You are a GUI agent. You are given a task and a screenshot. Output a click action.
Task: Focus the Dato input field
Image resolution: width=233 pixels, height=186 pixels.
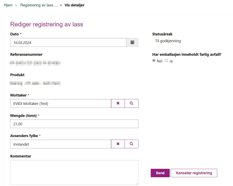[68, 42]
